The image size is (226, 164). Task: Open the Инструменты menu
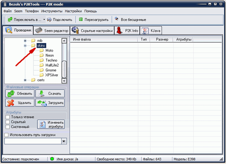(x=52, y=11)
